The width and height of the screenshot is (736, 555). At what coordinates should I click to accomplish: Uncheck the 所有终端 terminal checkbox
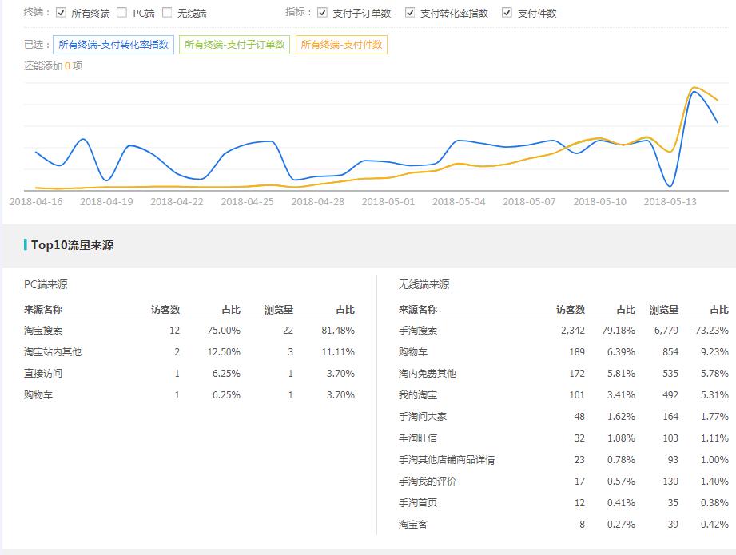tap(60, 13)
